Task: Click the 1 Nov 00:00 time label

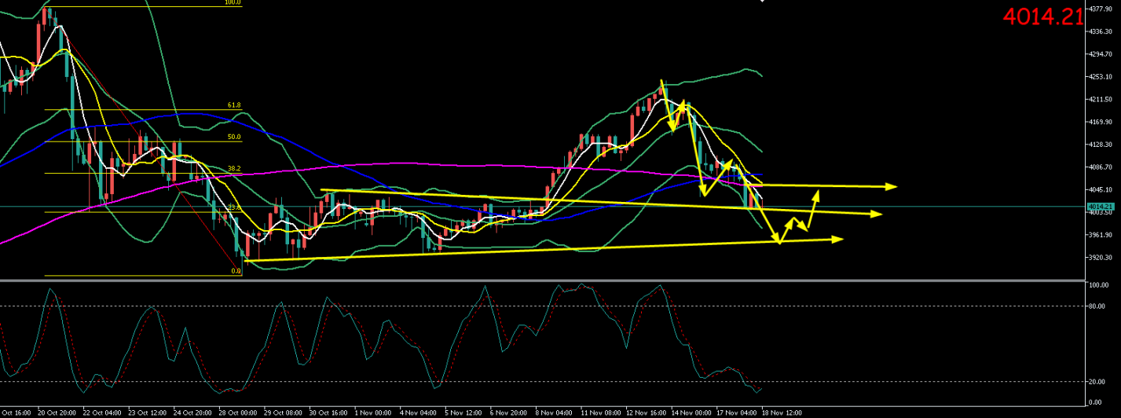Action: pyautogui.click(x=374, y=412)
